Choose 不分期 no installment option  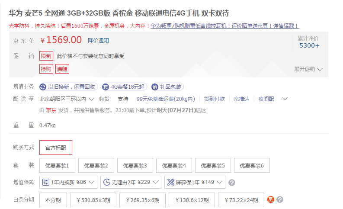point(53,200)
